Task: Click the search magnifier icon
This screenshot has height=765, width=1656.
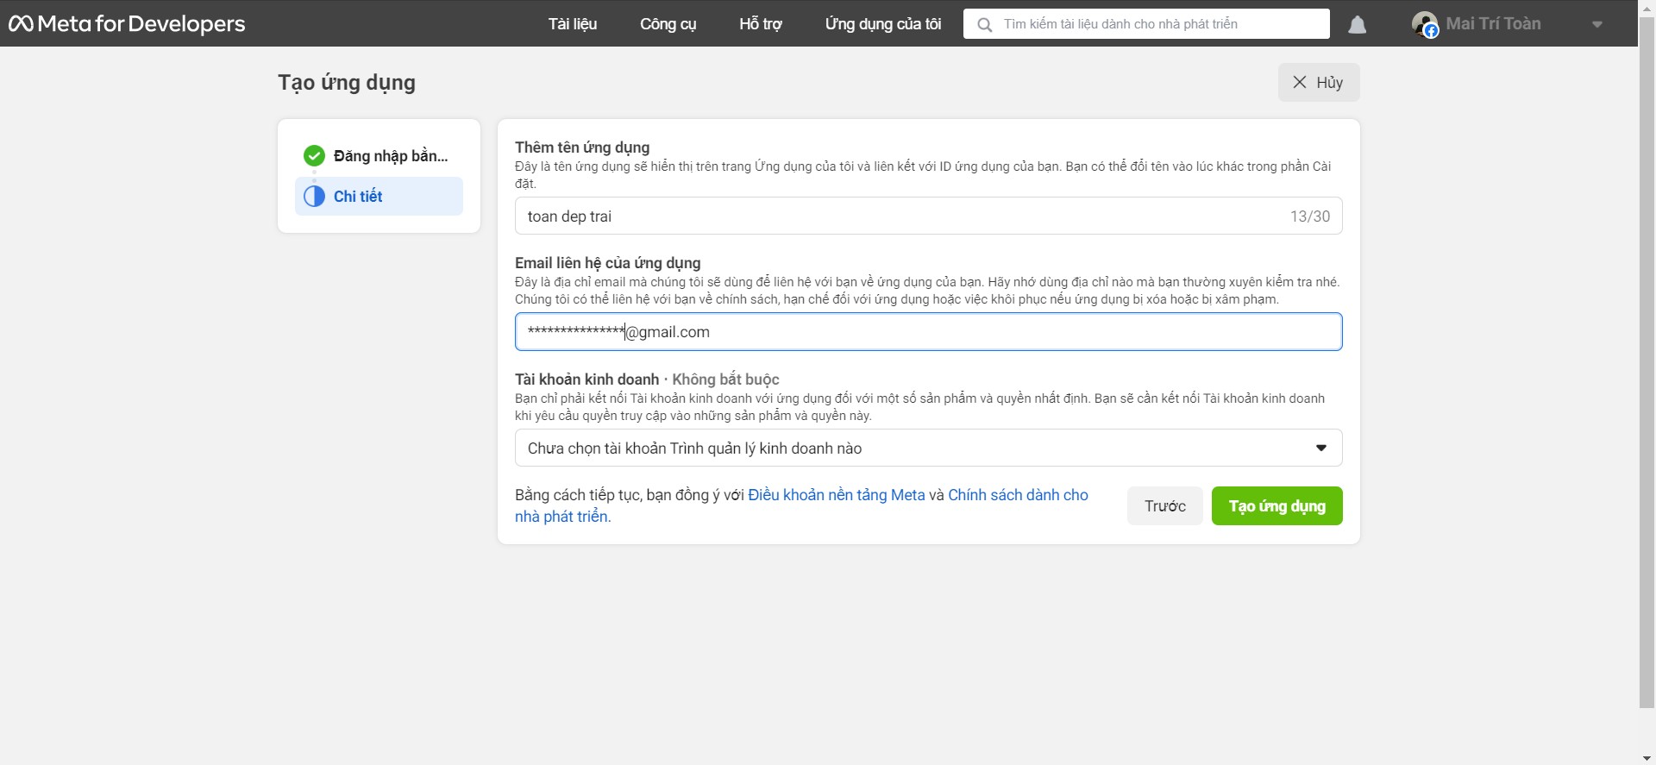Action: point(984,24)
